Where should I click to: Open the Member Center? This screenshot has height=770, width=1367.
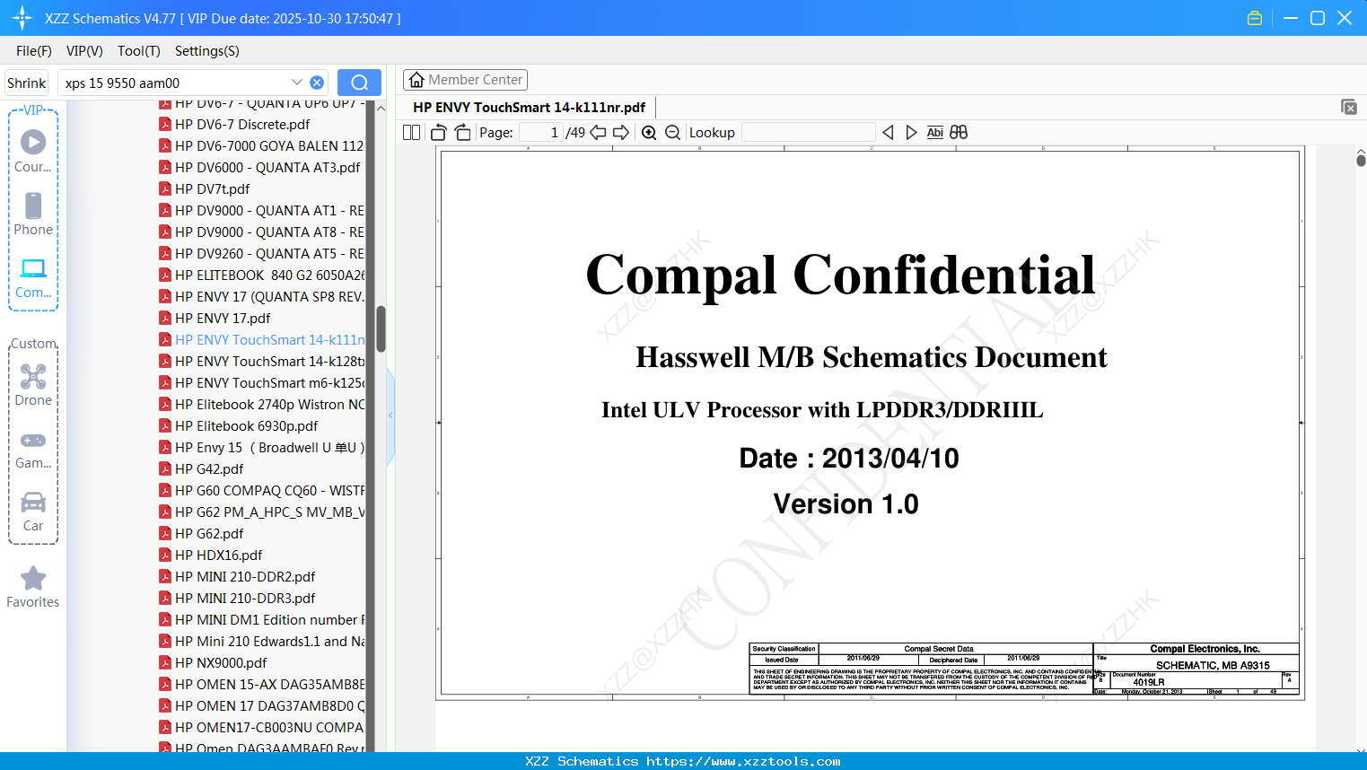click(x=465, y=80)
